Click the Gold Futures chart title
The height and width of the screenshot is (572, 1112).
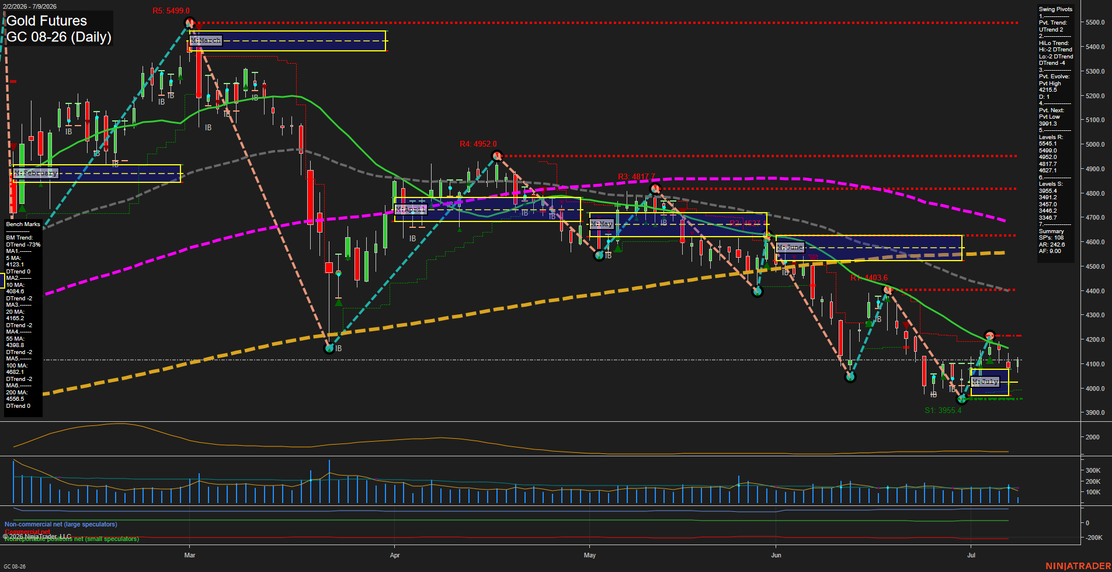coord(47,21)
